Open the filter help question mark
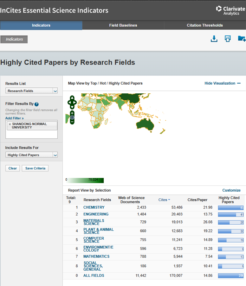 tap(37, 104)
